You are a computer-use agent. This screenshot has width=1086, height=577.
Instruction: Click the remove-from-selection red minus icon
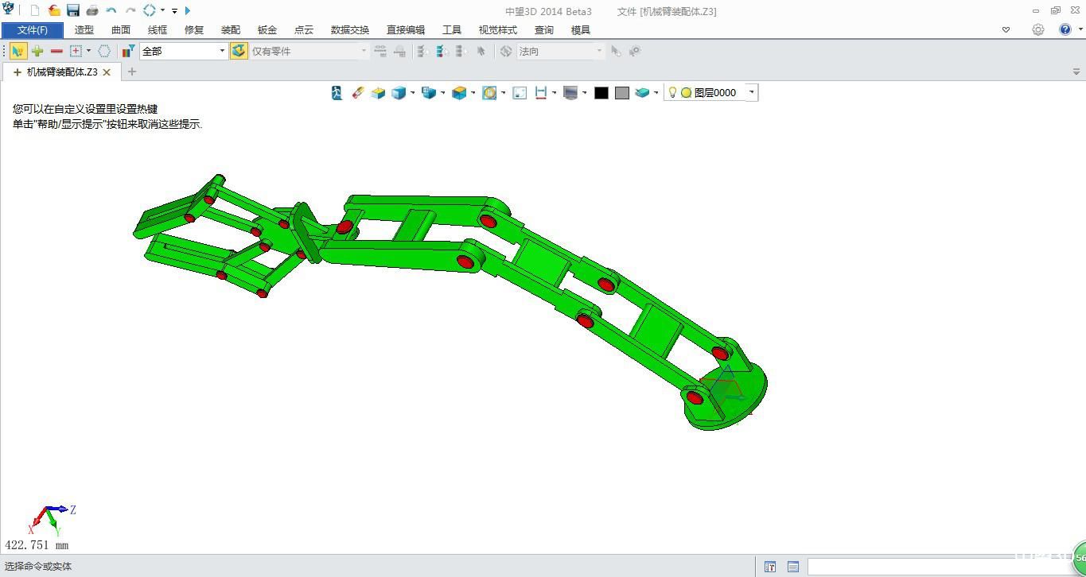(56, 51)
